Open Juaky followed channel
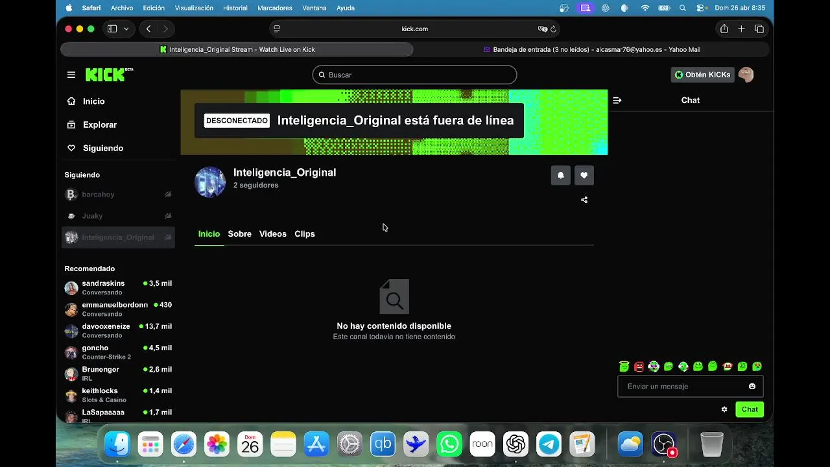830x467 pixels. pyautogui.click(x=118, y=216)
